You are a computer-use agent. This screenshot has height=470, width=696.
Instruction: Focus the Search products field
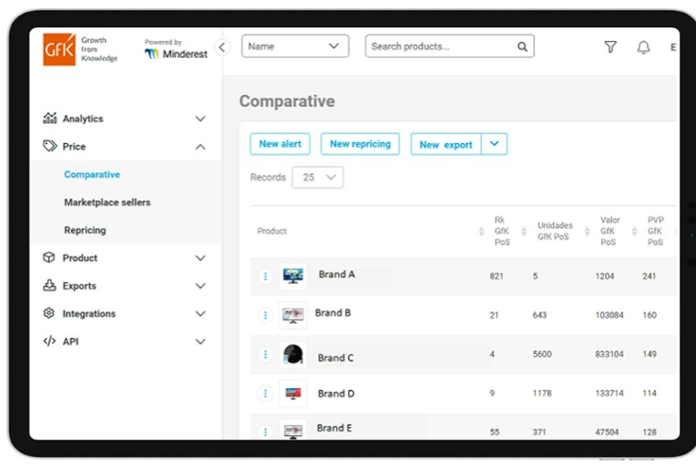440,47
